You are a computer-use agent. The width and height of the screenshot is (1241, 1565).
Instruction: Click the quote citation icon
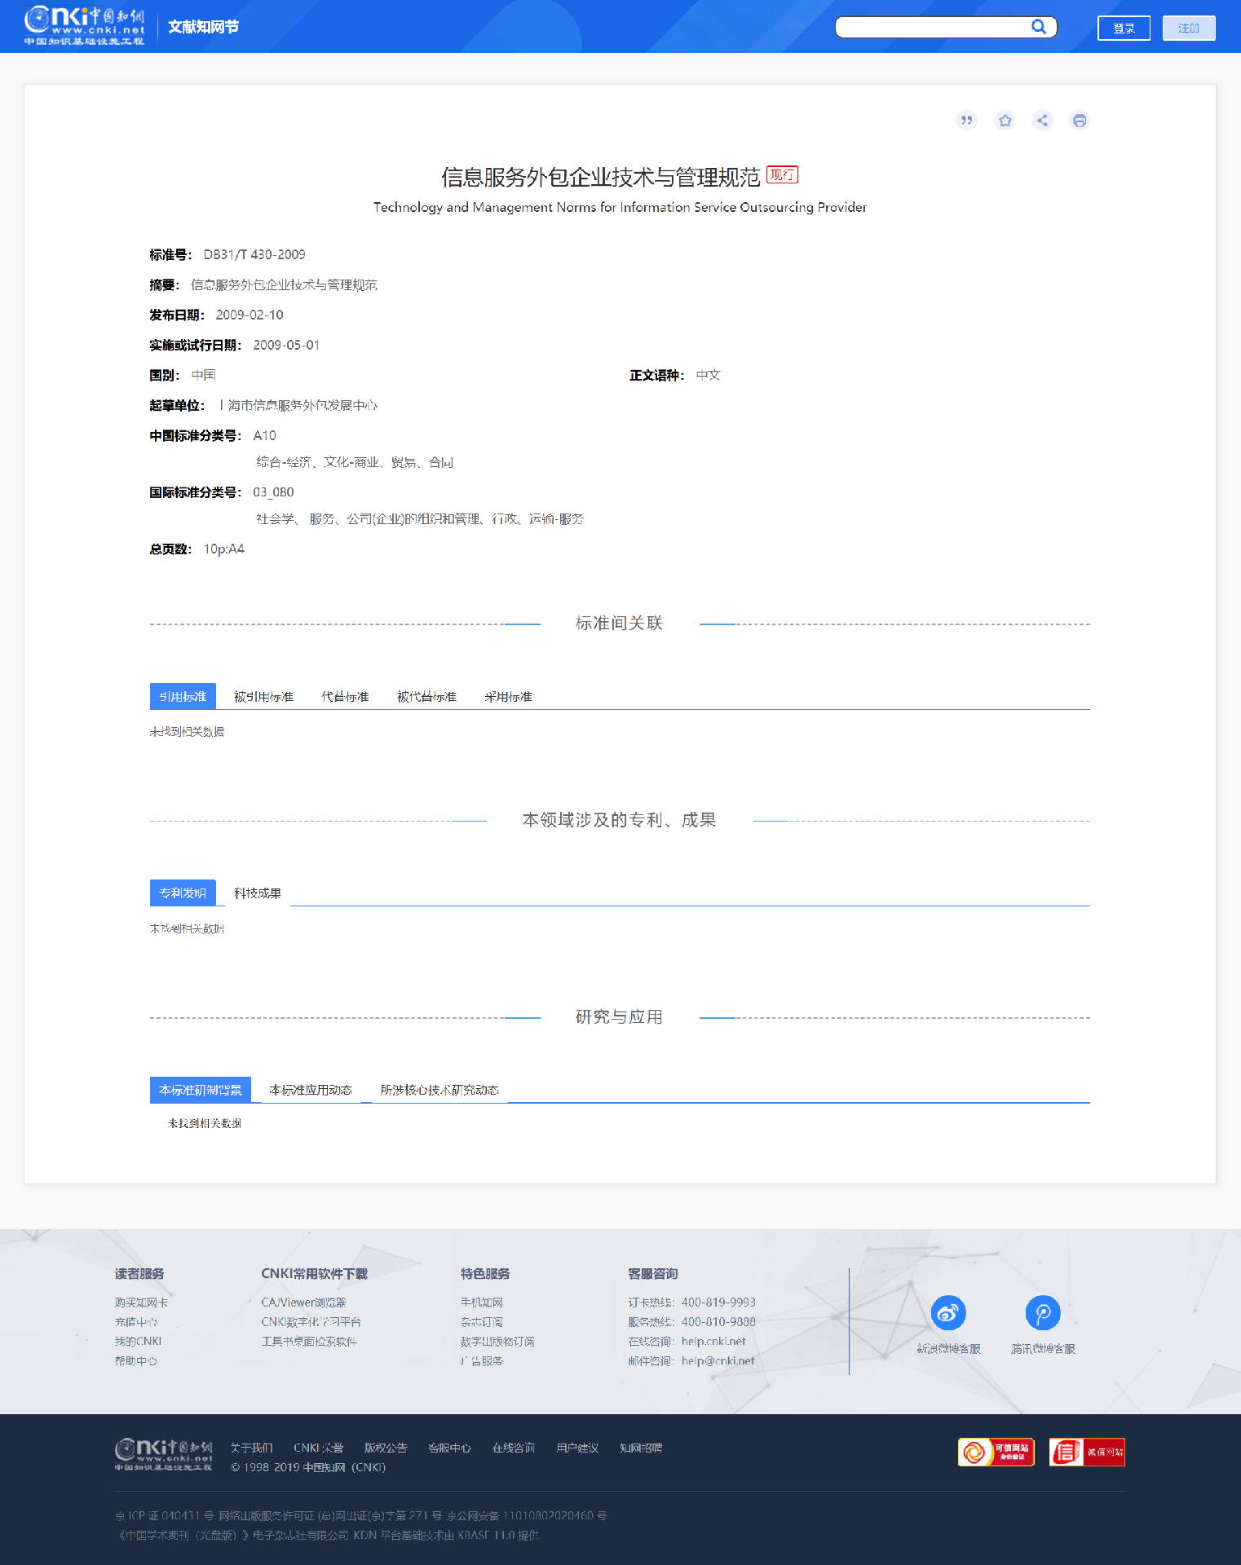(x=966, y=121)
